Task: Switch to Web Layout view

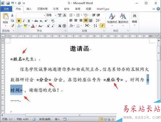Action: point(109,119)
